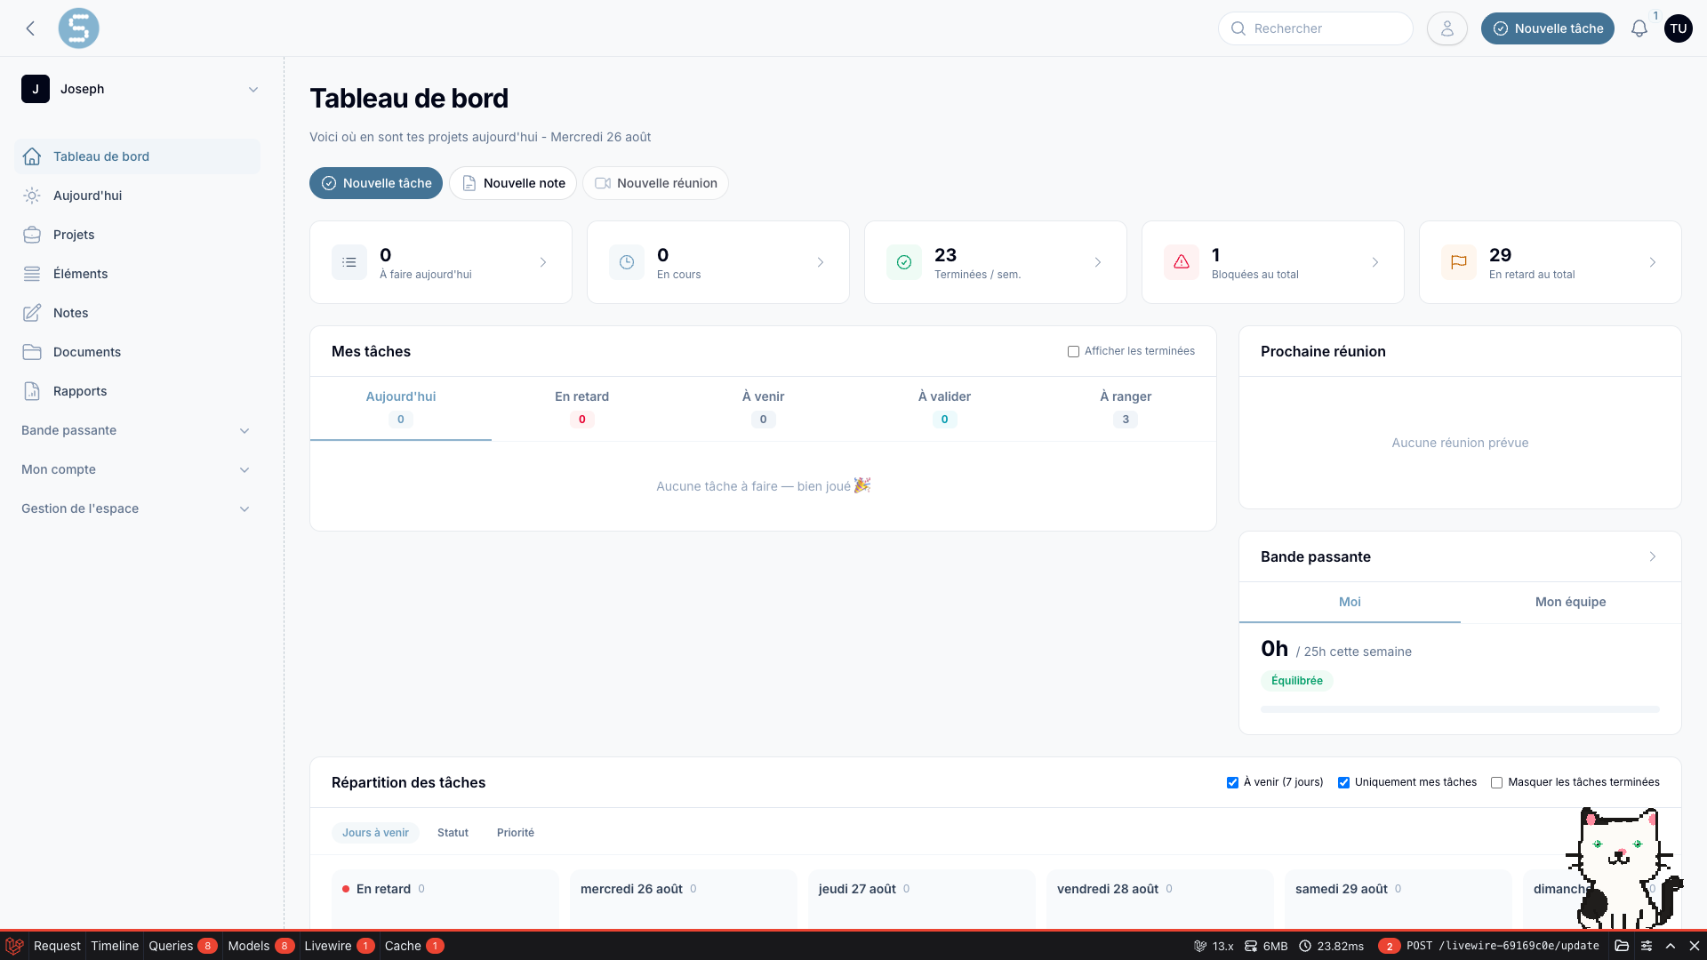Click the Rapports file icon

coord(32,391)
